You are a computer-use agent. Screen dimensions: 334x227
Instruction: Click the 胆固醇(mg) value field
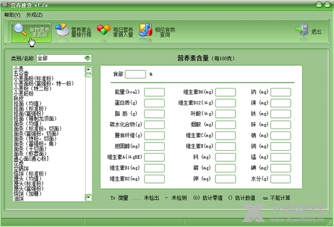[154, 146]
